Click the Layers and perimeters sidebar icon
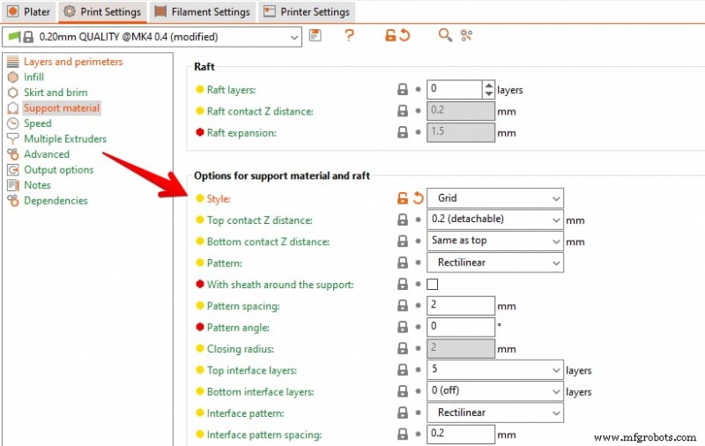Screen dimensions: 705x446 (x=13, y=62)
